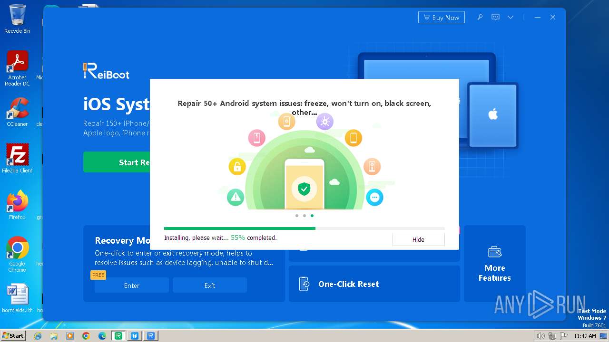This screenshot has width=609, height=342.
Task: Click the yellow phone icon in the arc
Action: click(x=354, y=138)
